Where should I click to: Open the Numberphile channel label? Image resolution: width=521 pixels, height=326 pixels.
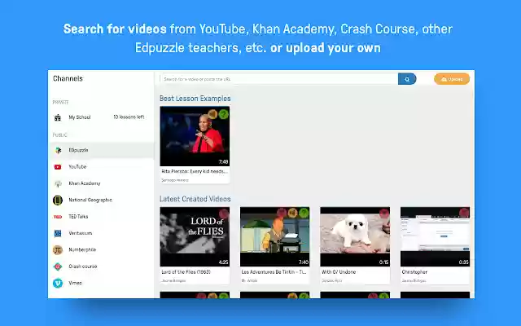point(82,250)
